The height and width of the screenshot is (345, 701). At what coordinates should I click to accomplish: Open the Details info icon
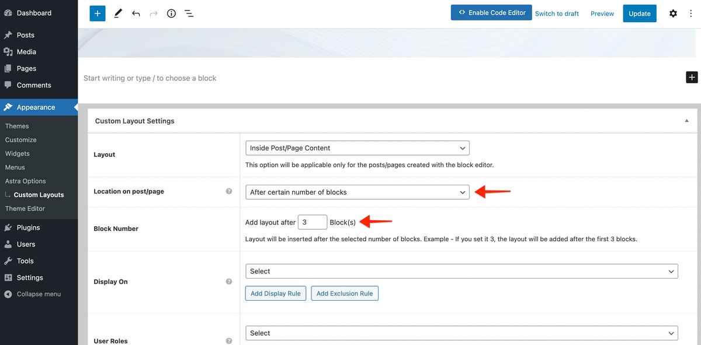171,13
